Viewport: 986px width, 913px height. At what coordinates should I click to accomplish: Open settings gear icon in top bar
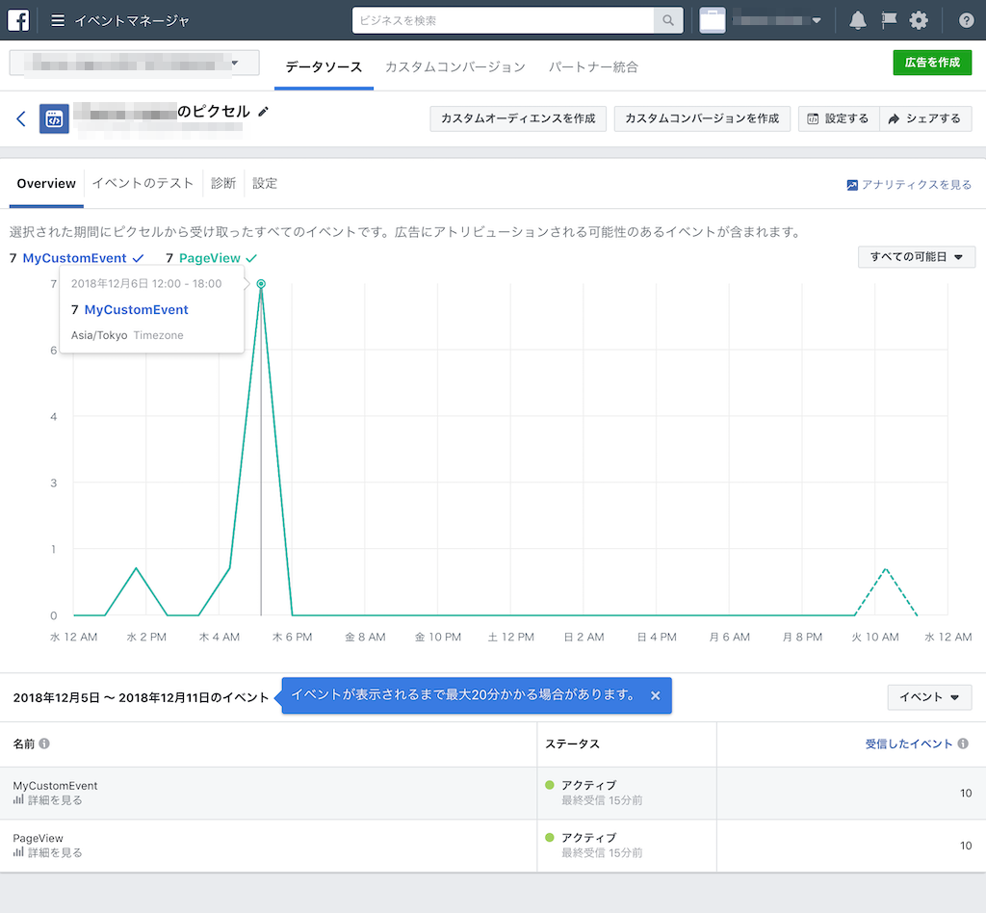[x=919, y=21]
